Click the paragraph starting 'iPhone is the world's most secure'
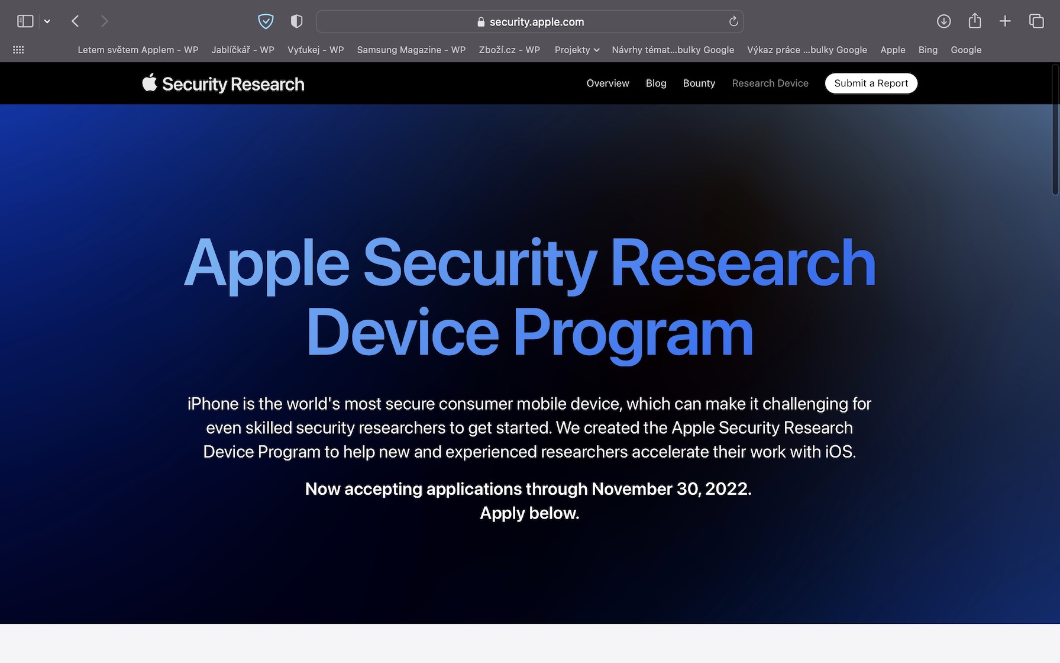The image size is (1060, 663). (x=529, y=427)
